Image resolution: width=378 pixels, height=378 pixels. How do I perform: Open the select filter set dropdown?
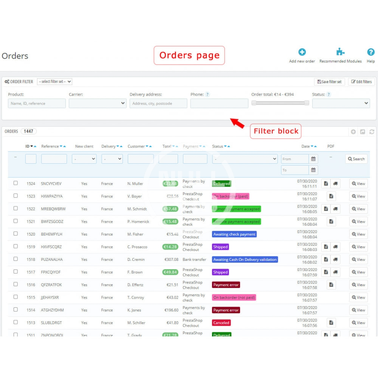tap(55, 82)
